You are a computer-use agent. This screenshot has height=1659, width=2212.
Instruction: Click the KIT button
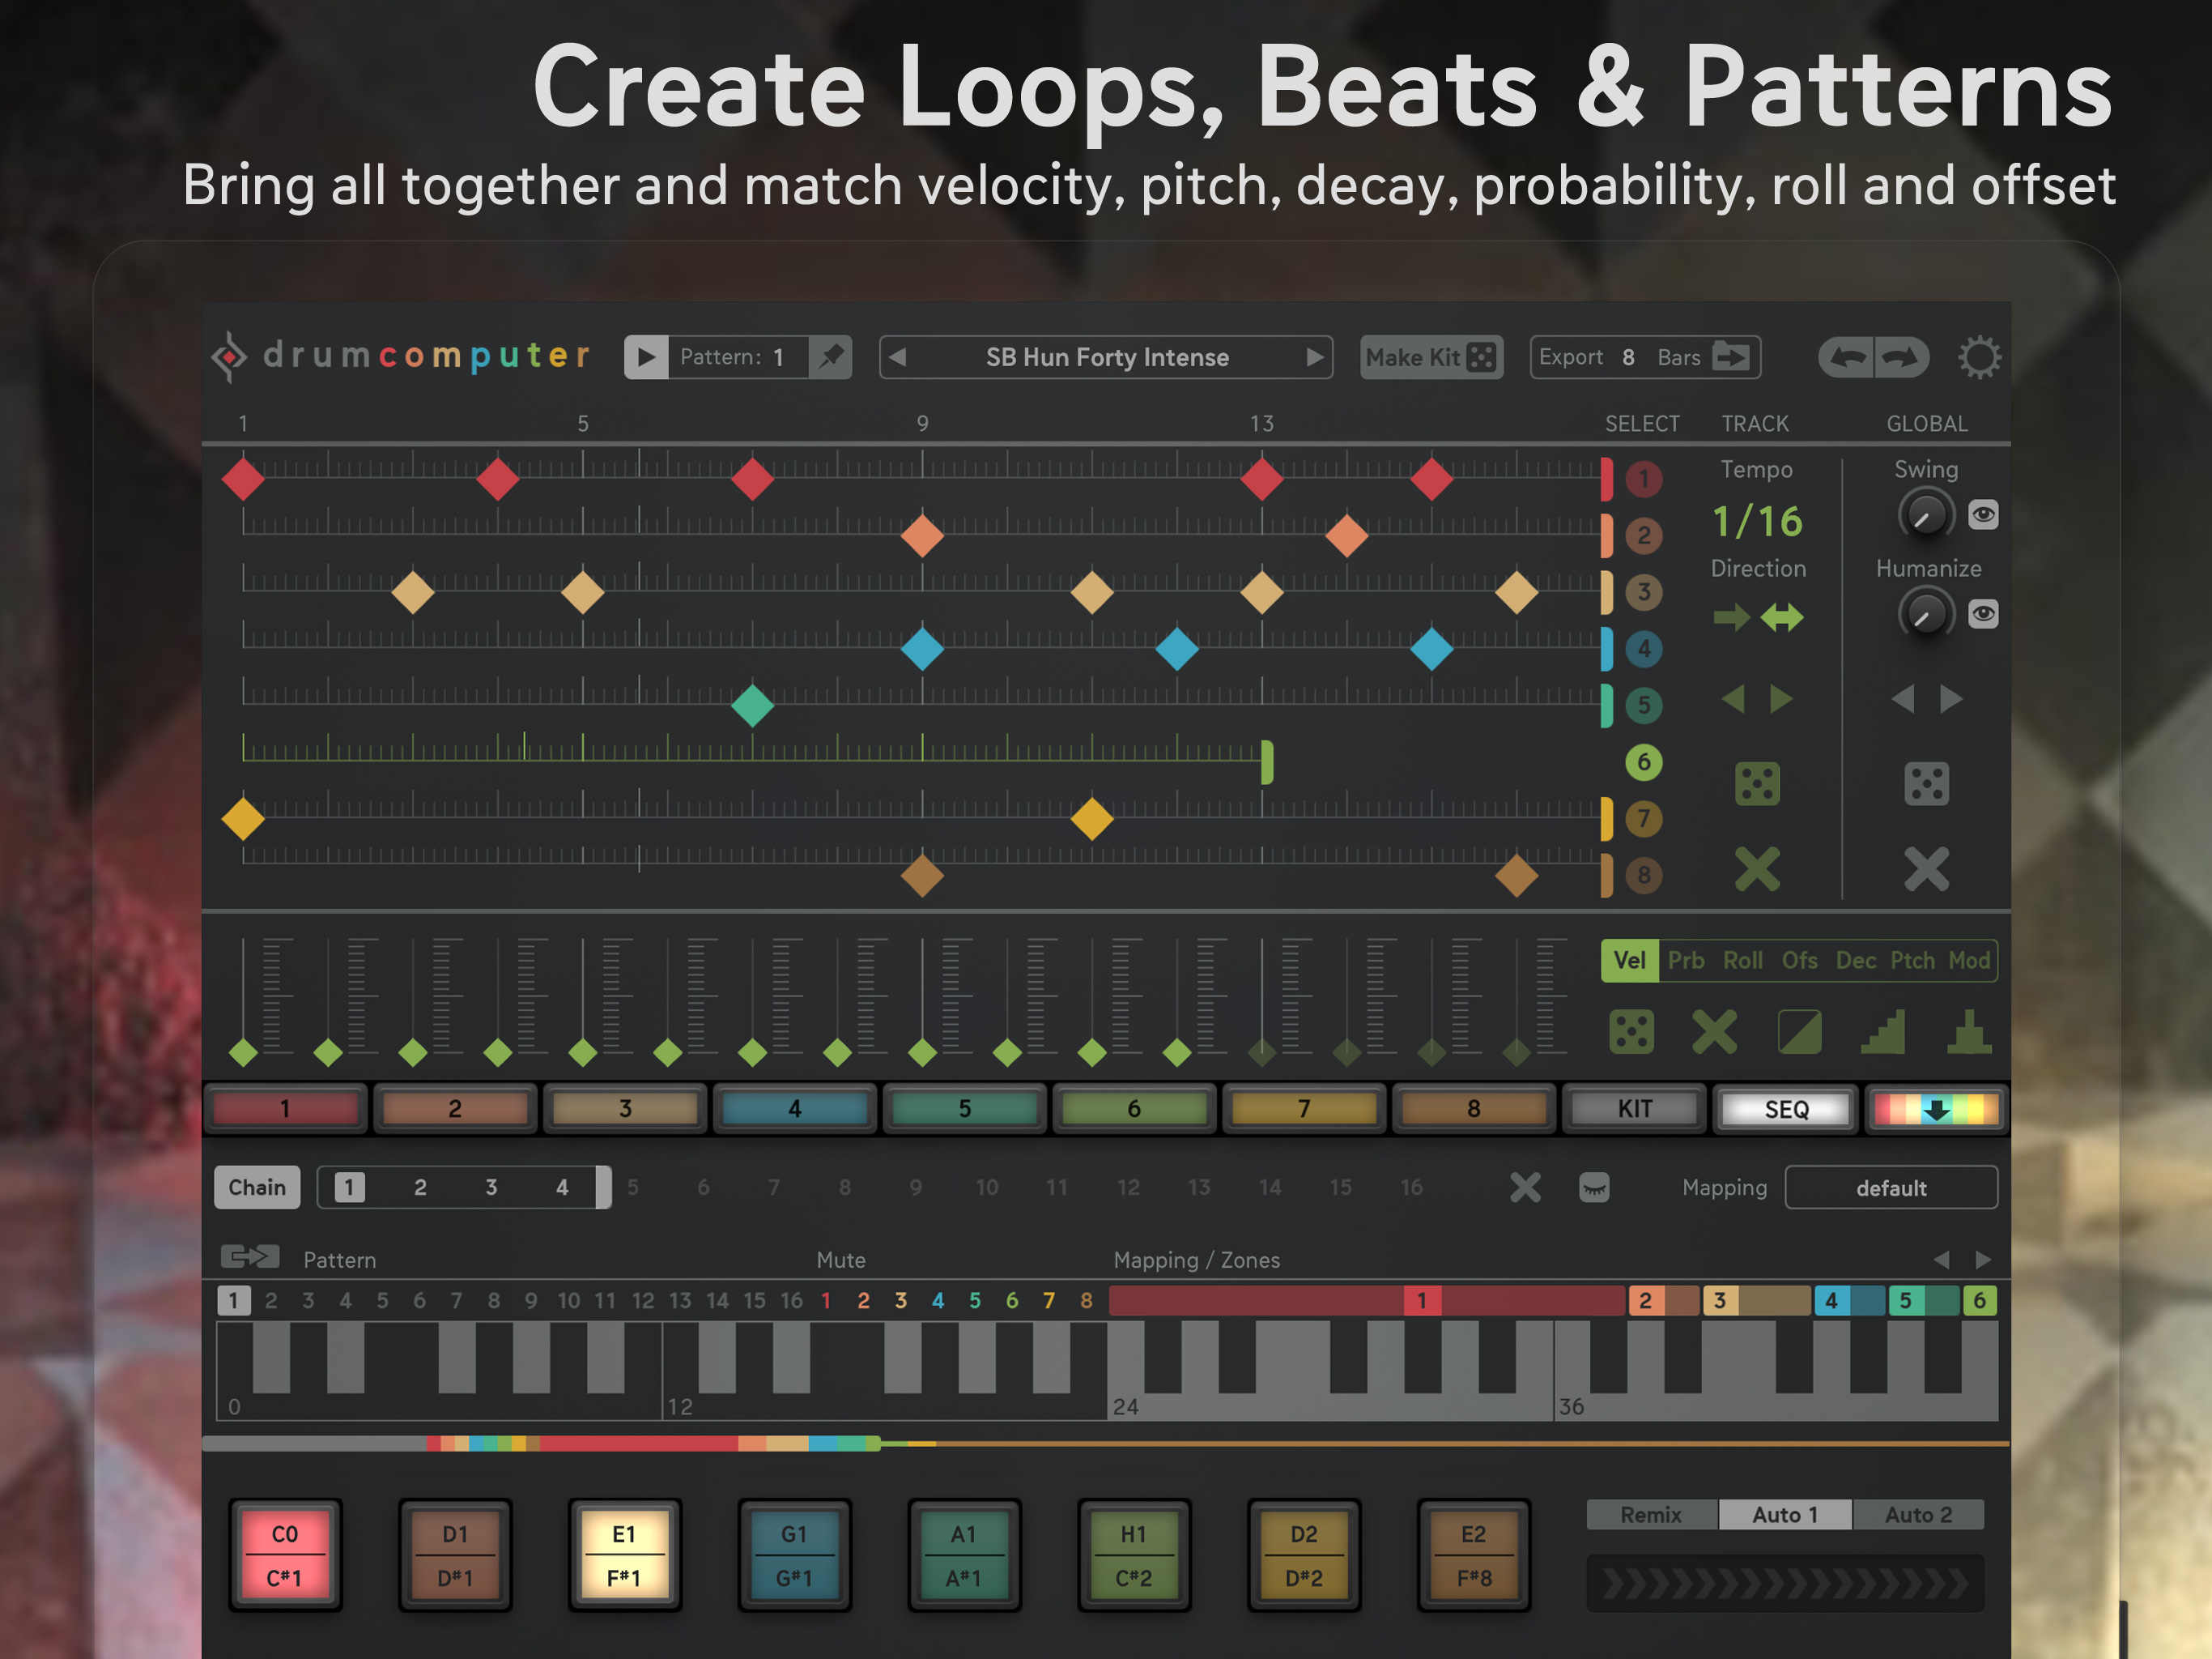[1634, 1109]
